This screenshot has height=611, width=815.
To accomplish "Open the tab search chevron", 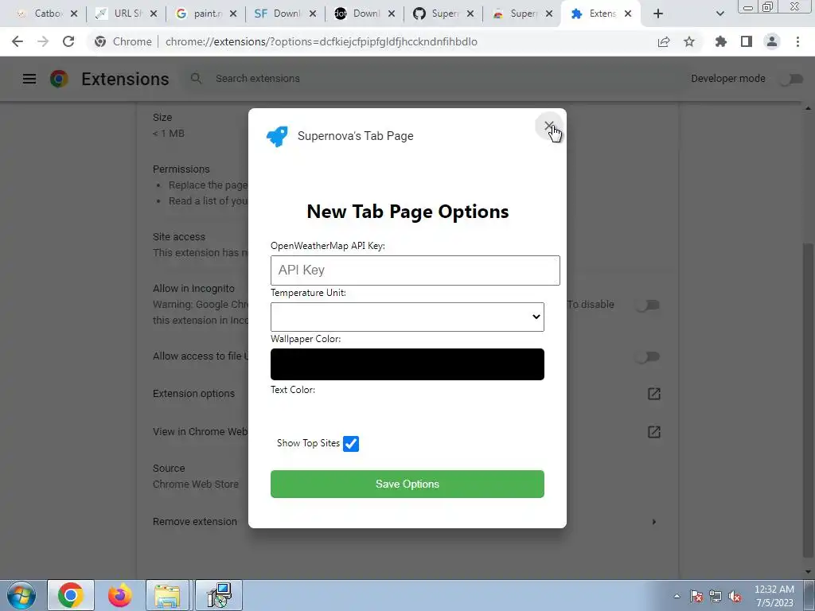I will [x=719, y=14].
